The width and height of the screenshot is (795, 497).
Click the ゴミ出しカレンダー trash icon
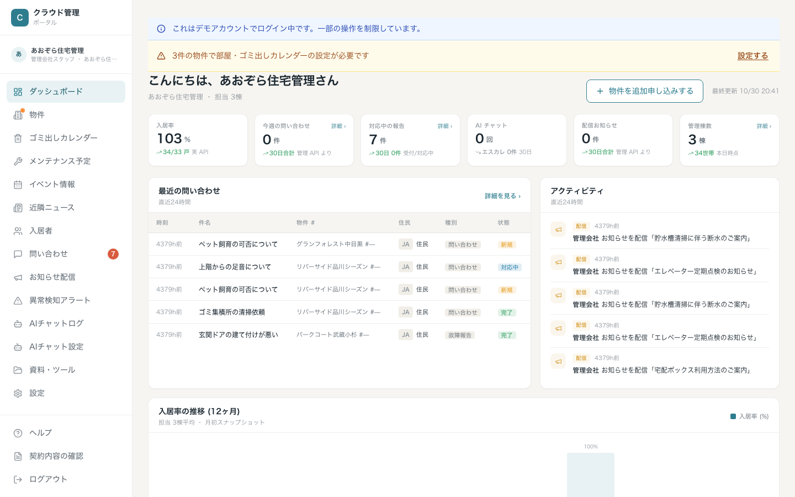click(18, 138)
